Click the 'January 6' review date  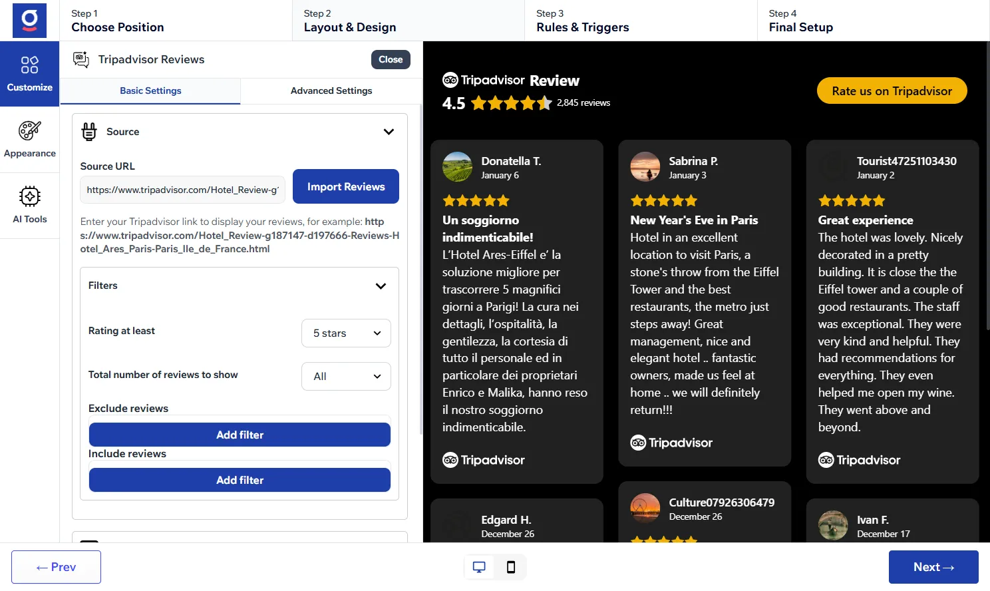(x=500, y=175)
